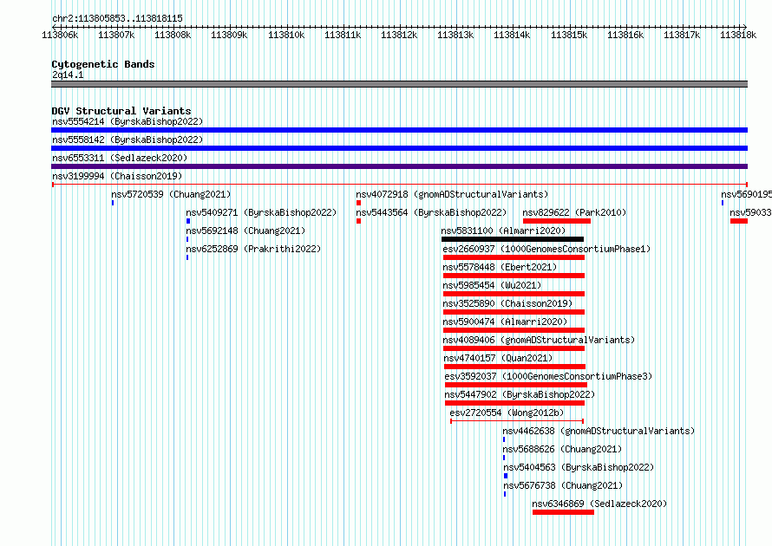Screen dimensions: 772x546
Task: Open the nsv6553311 (Sedlazeck2020) label
Action: point(120,158)
